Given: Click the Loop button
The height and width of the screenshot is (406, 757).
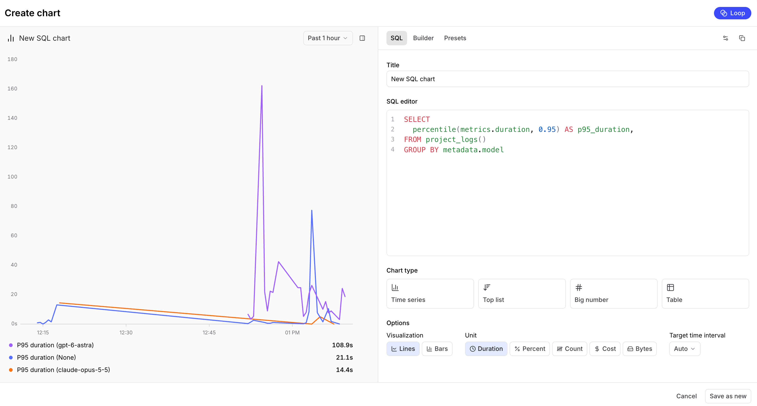Looking at the screenshot, I should click(x=732, y=13).
